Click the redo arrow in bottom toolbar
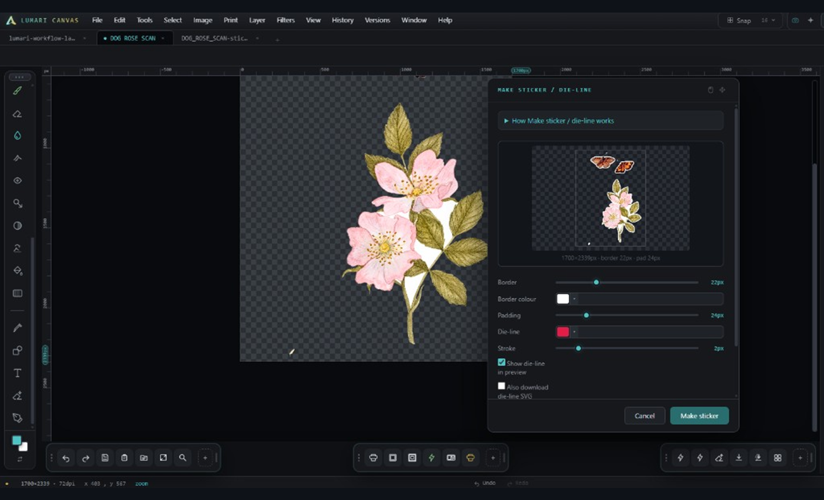This screenshot has height=500, width=824. (x=85, y=458)
